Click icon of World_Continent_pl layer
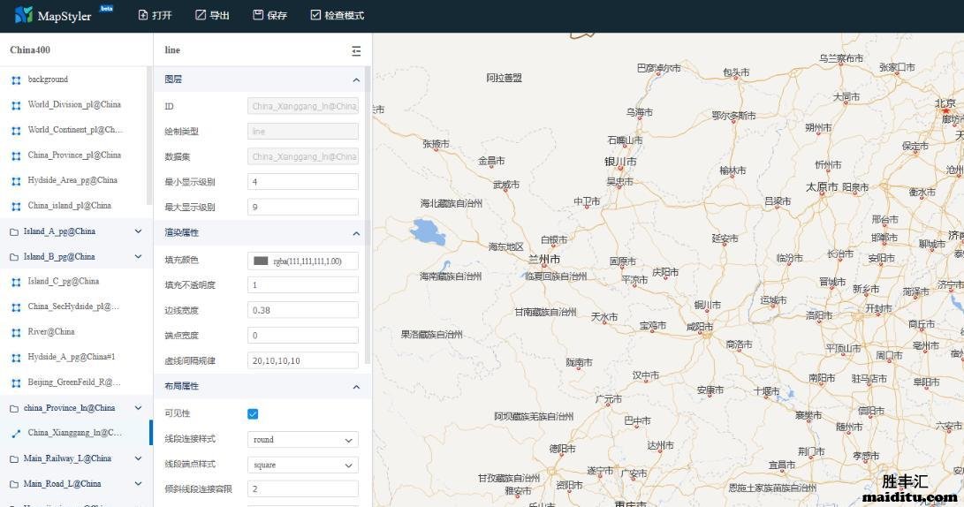Viewport: 964px width, 507px height. [16, 131]
